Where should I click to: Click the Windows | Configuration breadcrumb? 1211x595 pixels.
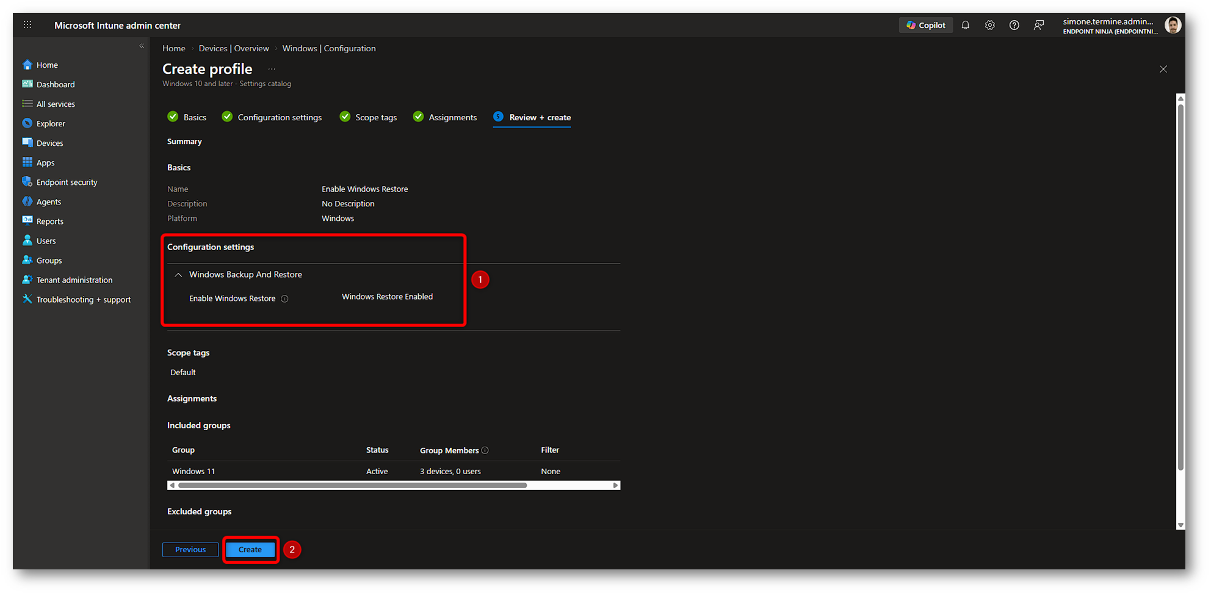point(329,48)
